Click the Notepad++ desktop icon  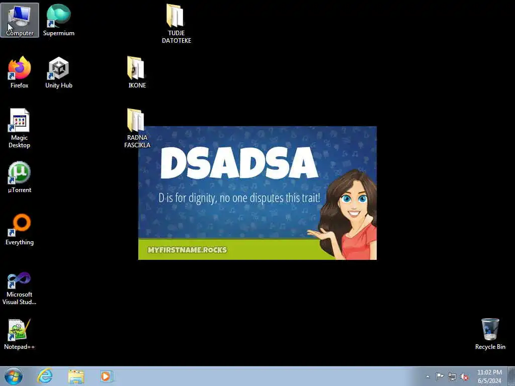tap(20, 334)
